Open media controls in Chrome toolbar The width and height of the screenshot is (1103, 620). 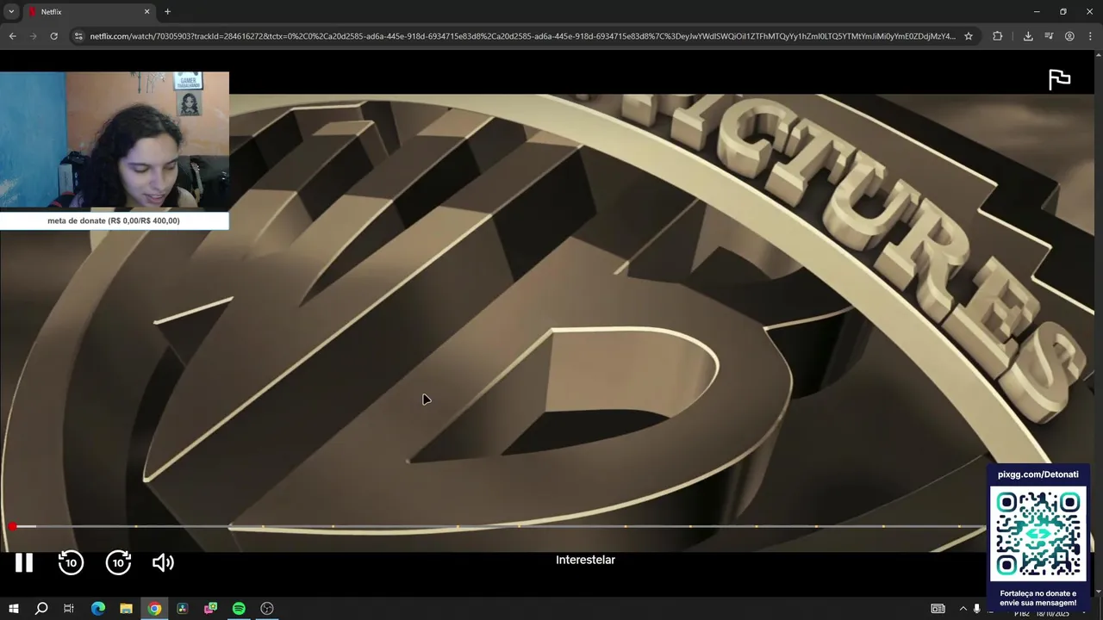tap(1049, 36)
